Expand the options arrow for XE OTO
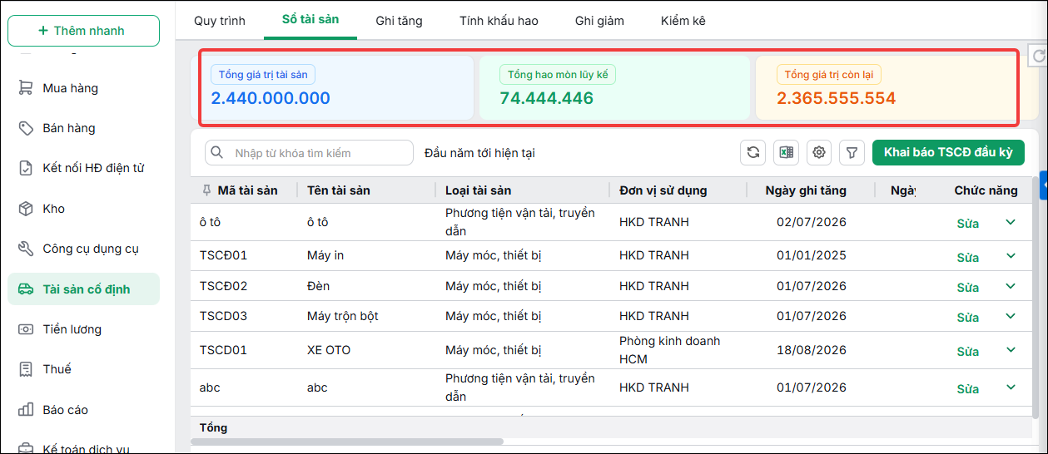The height and width of the screenshot is (454, 1048). coord(1011,350)
